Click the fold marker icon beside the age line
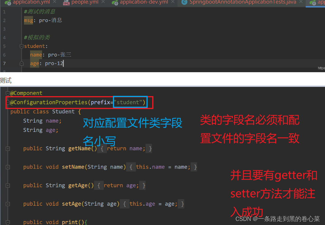This screenshot has height=225, width=325. pyautogui.click(x=22, y=63)
